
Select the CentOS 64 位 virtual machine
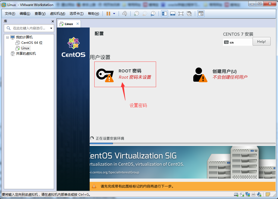pos(32,43)
